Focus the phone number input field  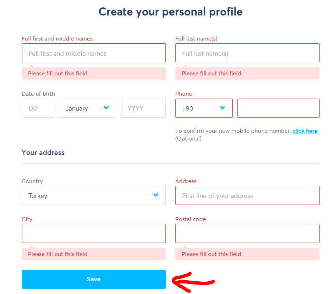[278, 108]
